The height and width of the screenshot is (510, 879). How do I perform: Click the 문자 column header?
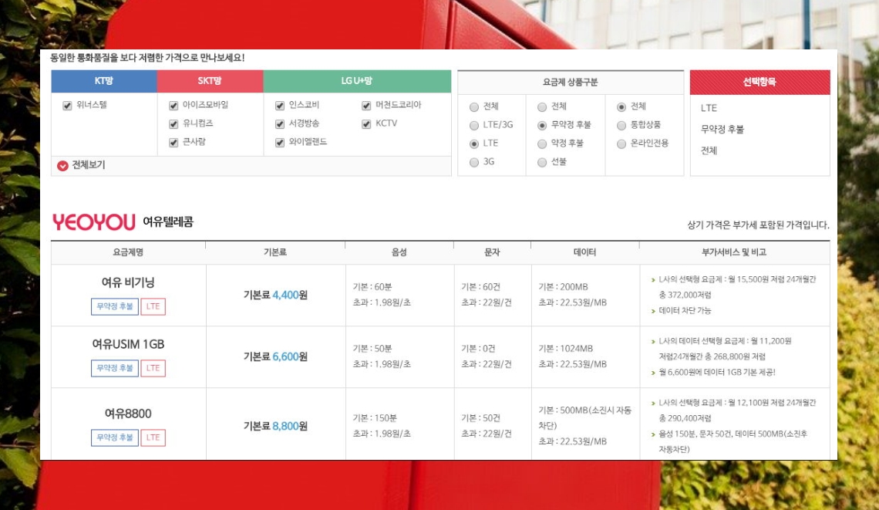click(492, 252)
